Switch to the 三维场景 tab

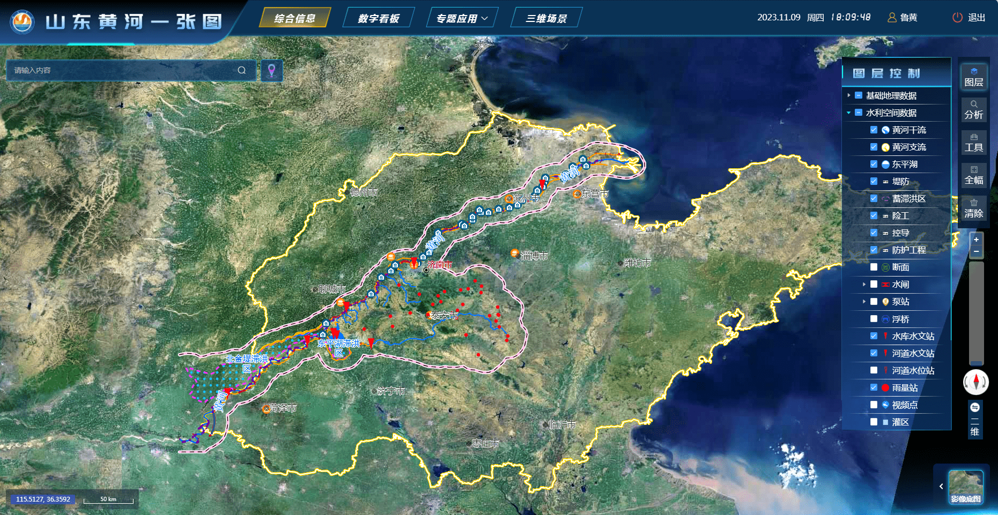click(x=546, y=18)
